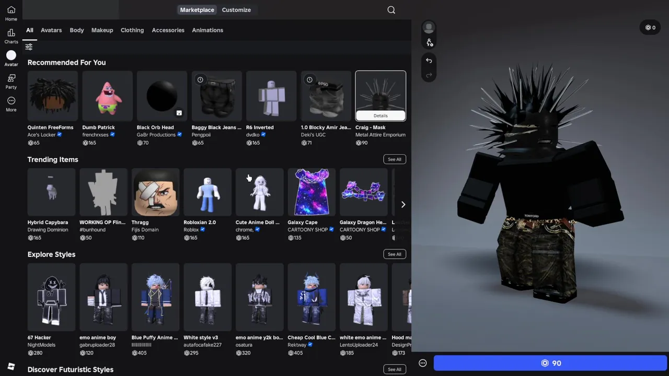The height and width of the screenshot is (376, 669).
Task: Open creator Ace's Locker link
Action: pos(42,135)
